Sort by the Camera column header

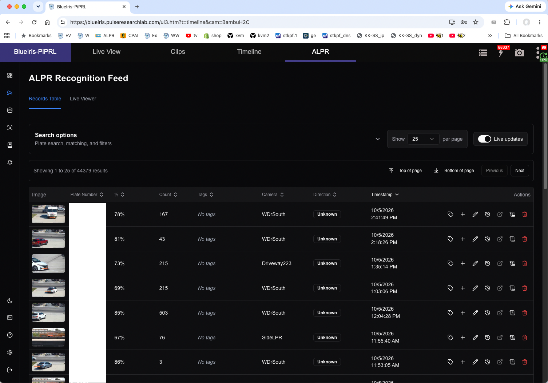273,195
